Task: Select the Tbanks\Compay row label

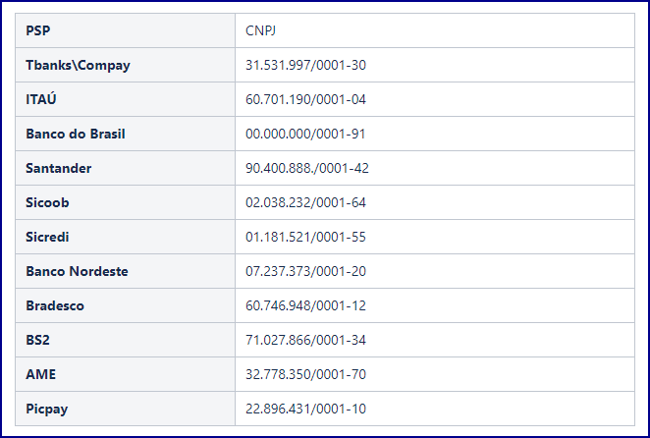Action: tap(78, 65)
